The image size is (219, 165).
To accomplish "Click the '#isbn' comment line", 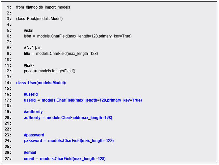I will coord(29,31).
